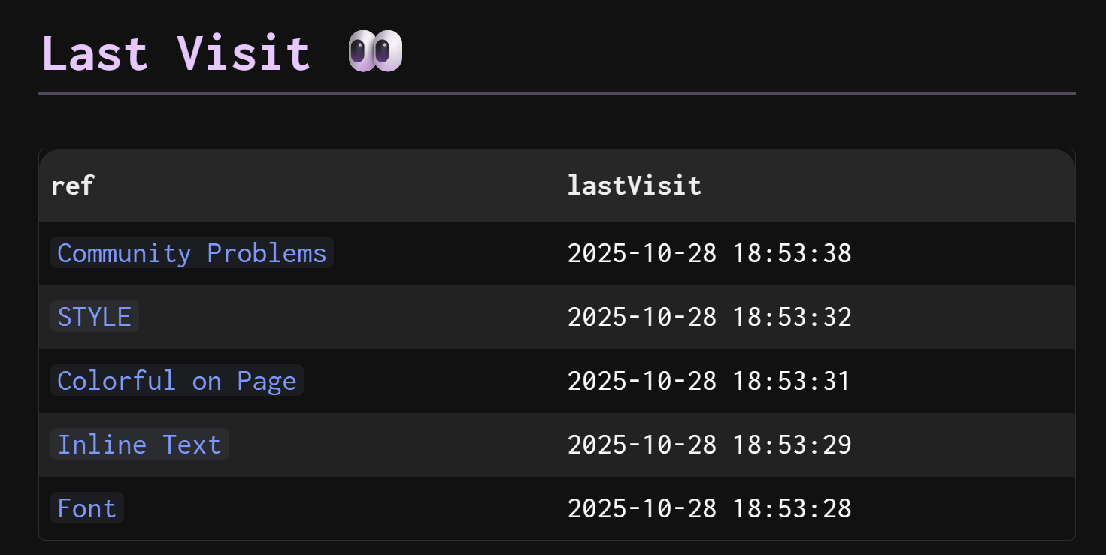Open the Community Problems page link
Screen dimensions: 1106x555
(192, 253)
